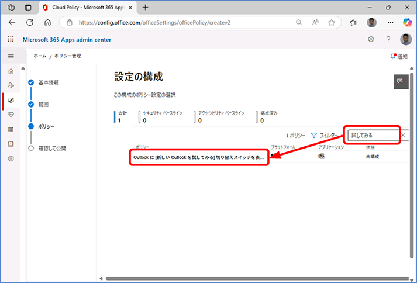Filter by アクセシビリティ ベースライン count
This screenshot has height=283, width=417.
point(220,117)
